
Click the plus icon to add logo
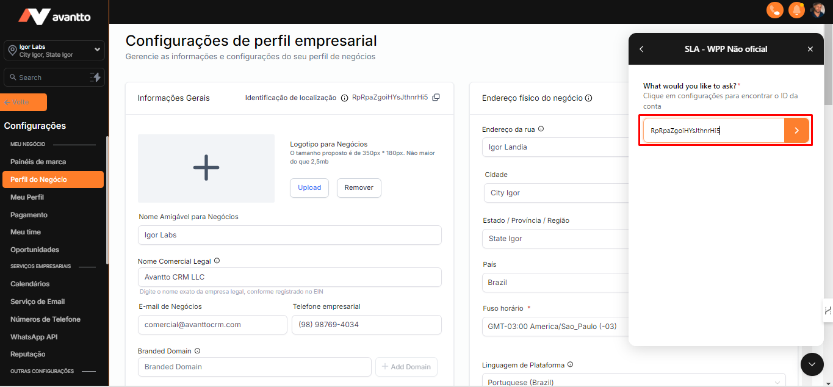206,168
